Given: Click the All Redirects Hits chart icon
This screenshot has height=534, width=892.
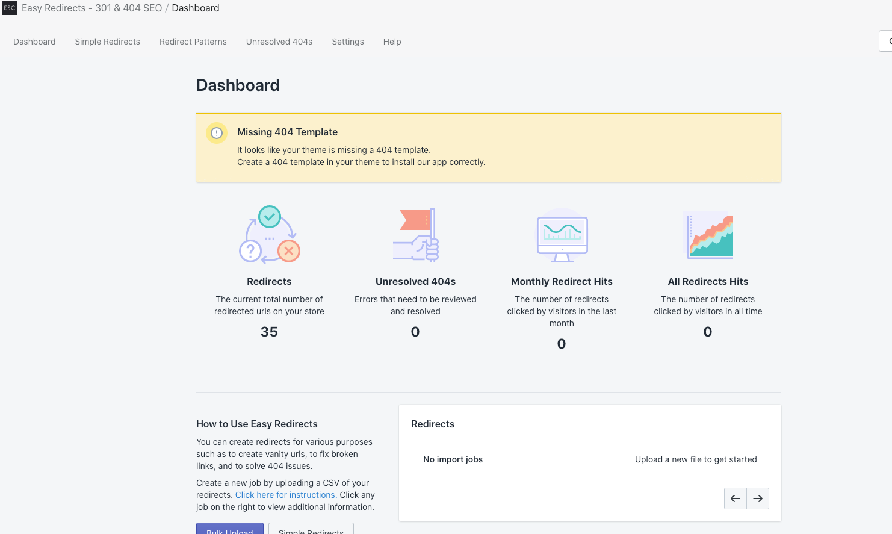Looking at the screenshot, I should [709, 235].
